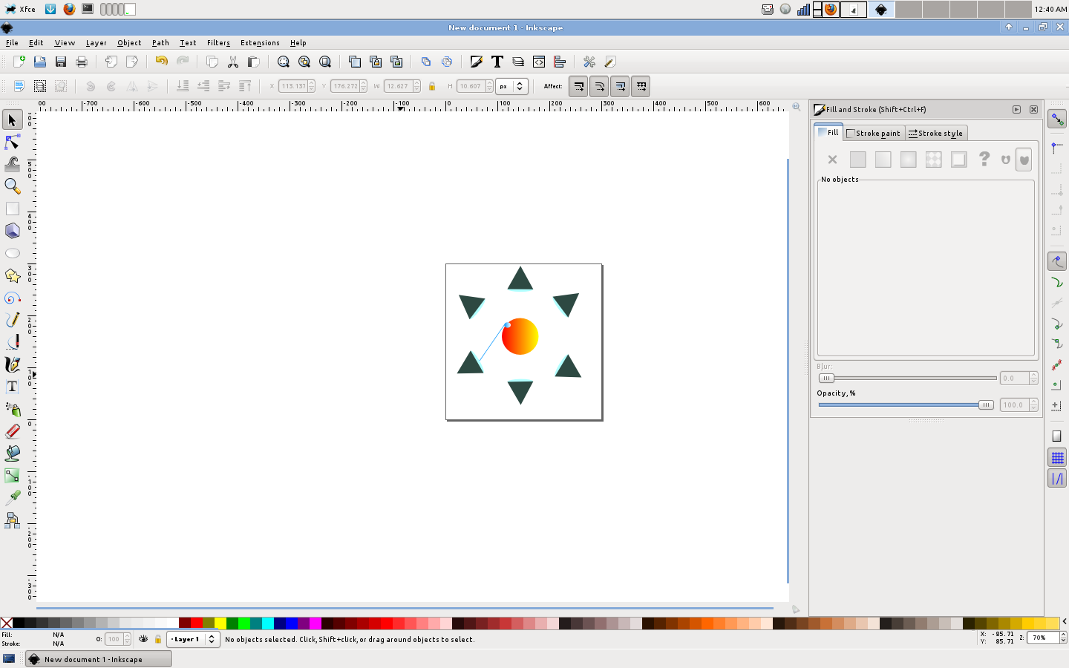The height and width of the screenshot is (668, 1069).
Task: Click the Print document icon
Action: [82, 62]
